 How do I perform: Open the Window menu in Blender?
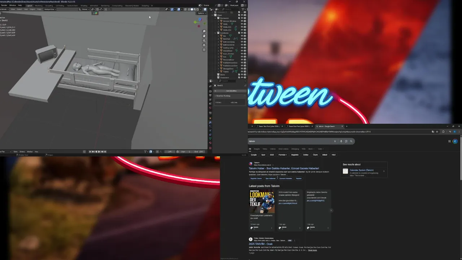pyautogui.click(x=13, y=5)
